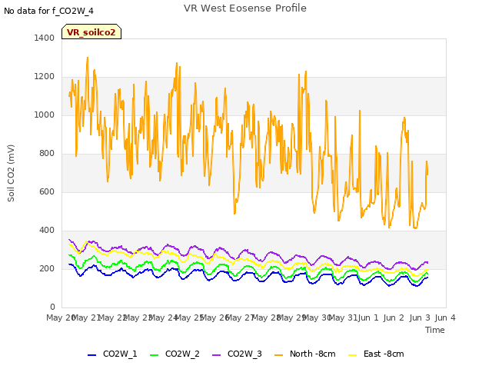Toggle CO2W_2 series in legend
Viewport: 492px width, 369px height.
pos(175,354)
